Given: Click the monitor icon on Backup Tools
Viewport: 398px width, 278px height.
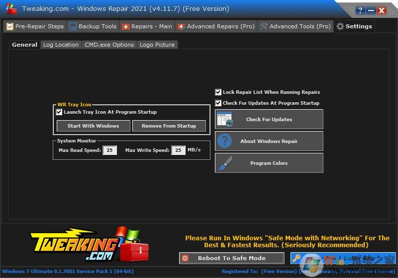Looking at the screenshot, I should tap(73, 26).
